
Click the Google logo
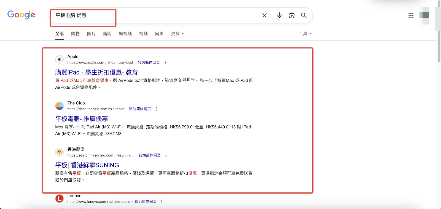tap(21, 15)
